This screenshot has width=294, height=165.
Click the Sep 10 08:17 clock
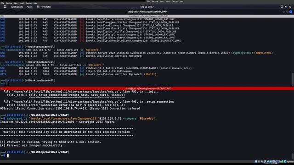(x=147, y=7)
